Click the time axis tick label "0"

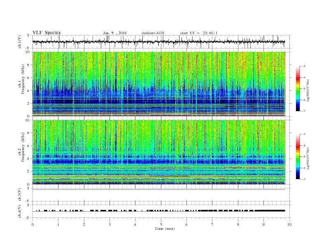(33, 224)
